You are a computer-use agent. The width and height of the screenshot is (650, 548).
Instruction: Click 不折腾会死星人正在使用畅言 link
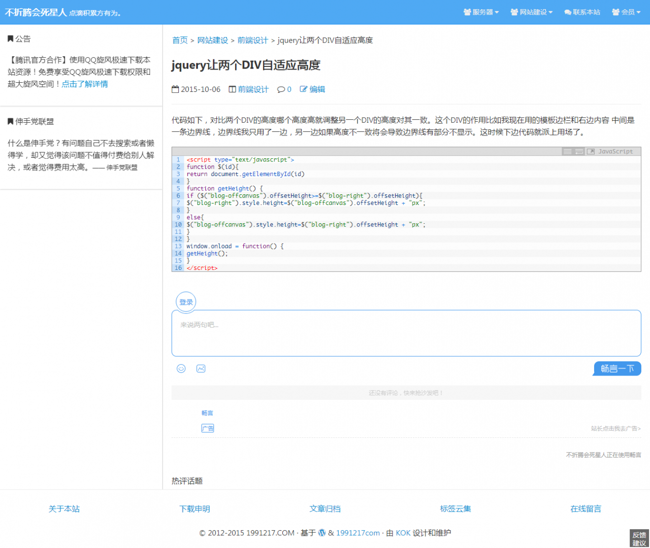click(604, 455)
